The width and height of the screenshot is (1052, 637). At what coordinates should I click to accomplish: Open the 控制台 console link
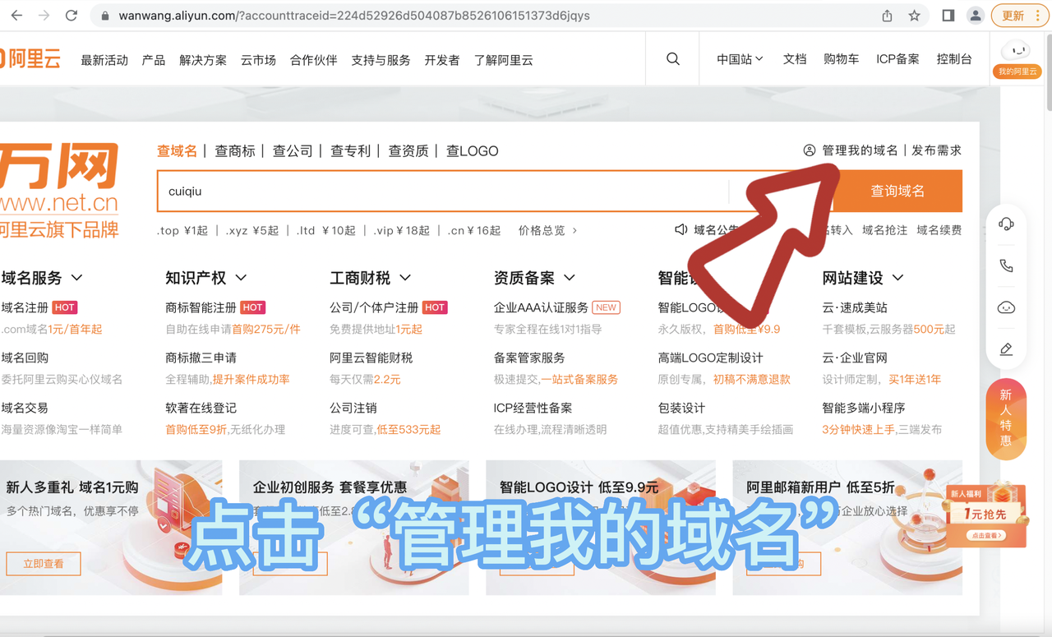pos(954,59)
